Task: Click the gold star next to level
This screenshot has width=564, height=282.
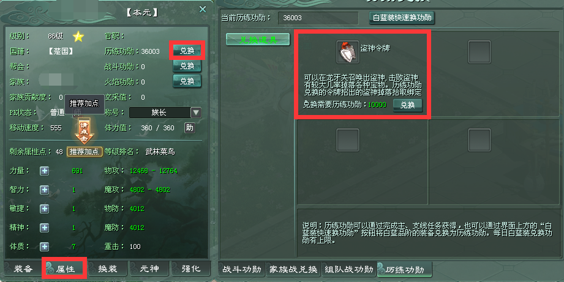Action: click(78, 36)
